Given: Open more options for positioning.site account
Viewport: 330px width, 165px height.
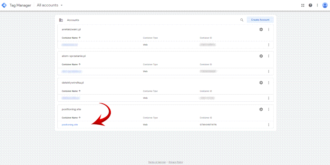Looking at the screenshot, I should click(268, 109).
